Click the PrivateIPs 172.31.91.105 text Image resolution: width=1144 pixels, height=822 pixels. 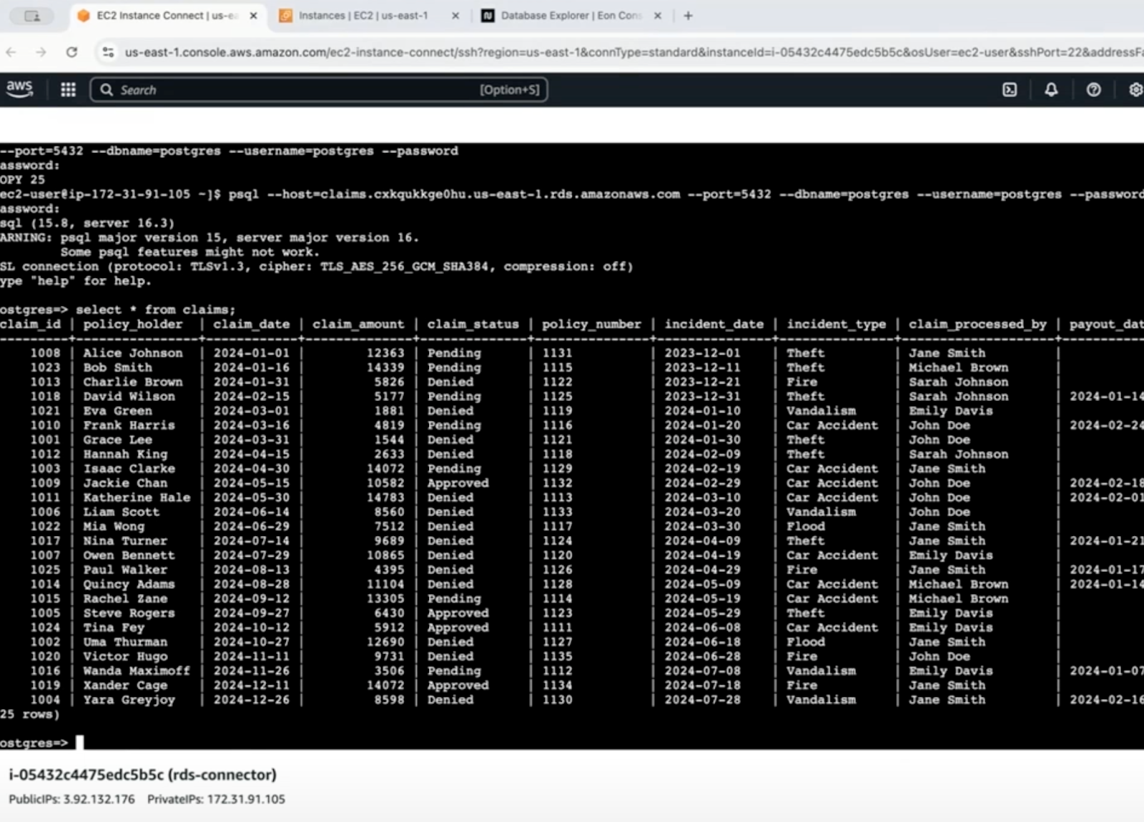[216, 799]
